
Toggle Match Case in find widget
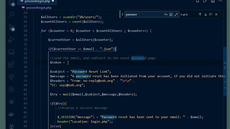click(x=166, y=14)
